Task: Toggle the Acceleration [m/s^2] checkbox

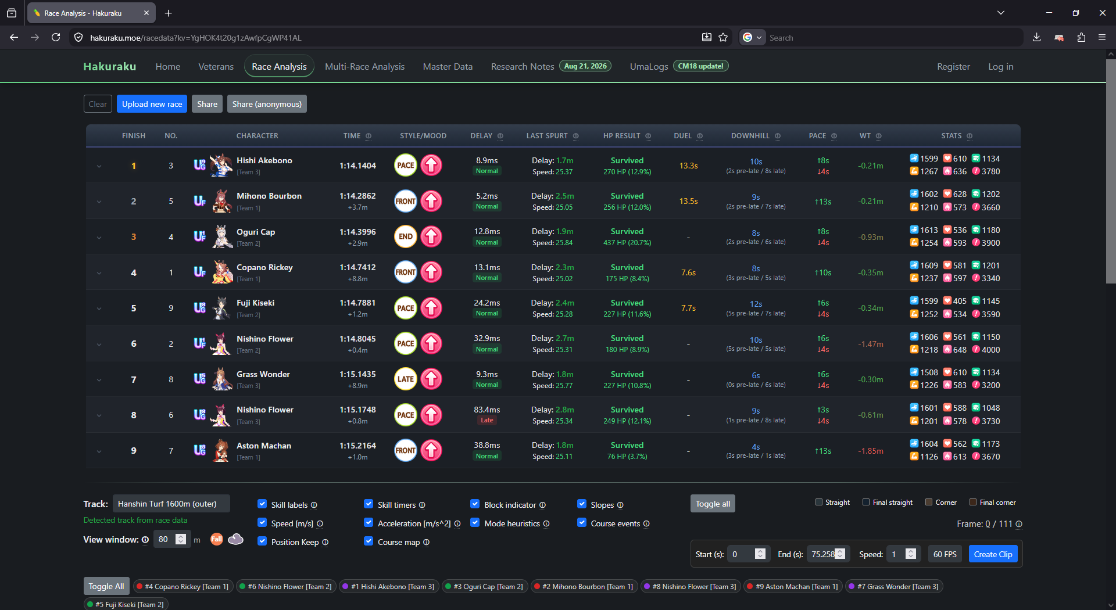Action: [x=369, y=523]
